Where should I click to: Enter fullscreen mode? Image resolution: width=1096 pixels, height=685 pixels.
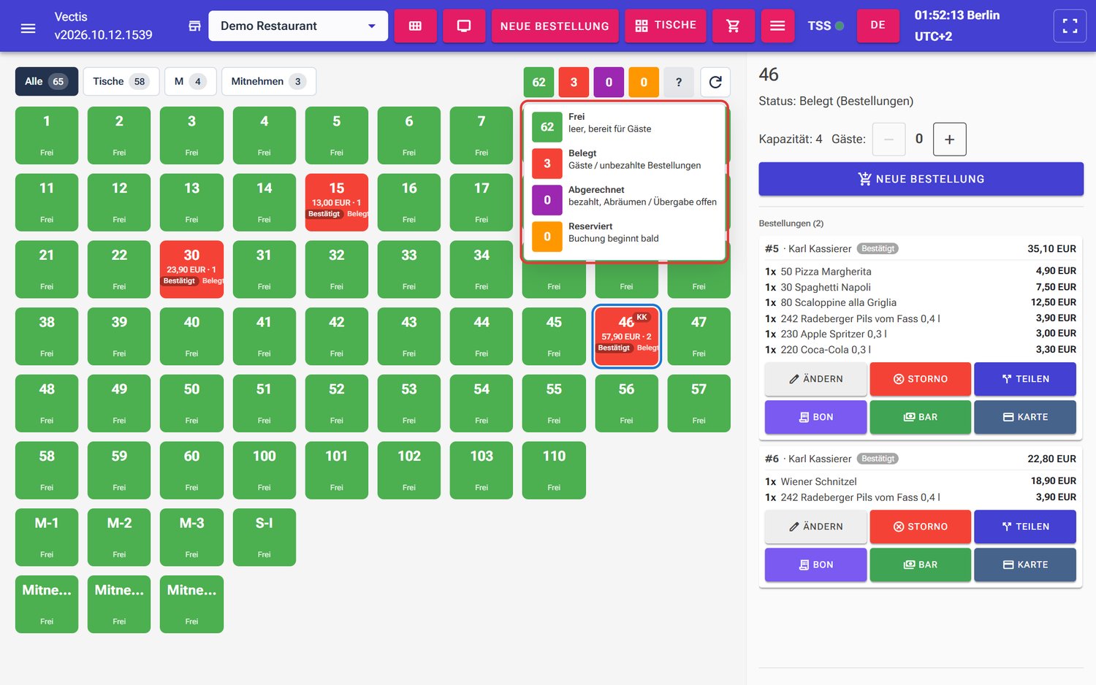click(x=1070, y=26)
